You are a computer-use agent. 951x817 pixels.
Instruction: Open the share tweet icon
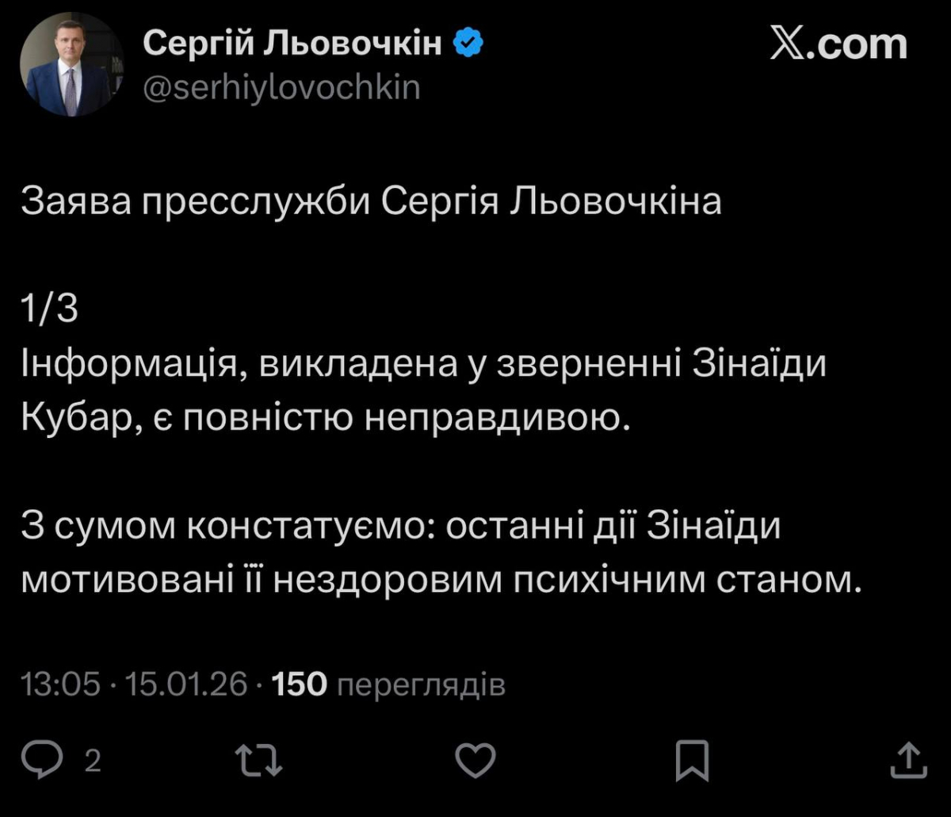click(x=908, y=761)
